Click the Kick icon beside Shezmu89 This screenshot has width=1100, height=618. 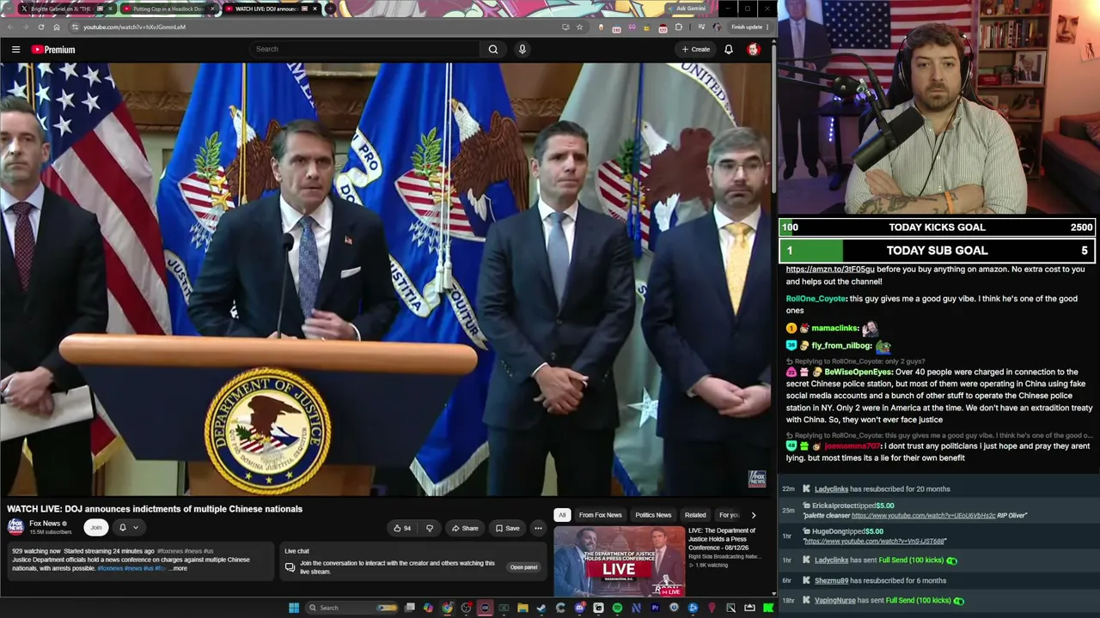[806, 580]
